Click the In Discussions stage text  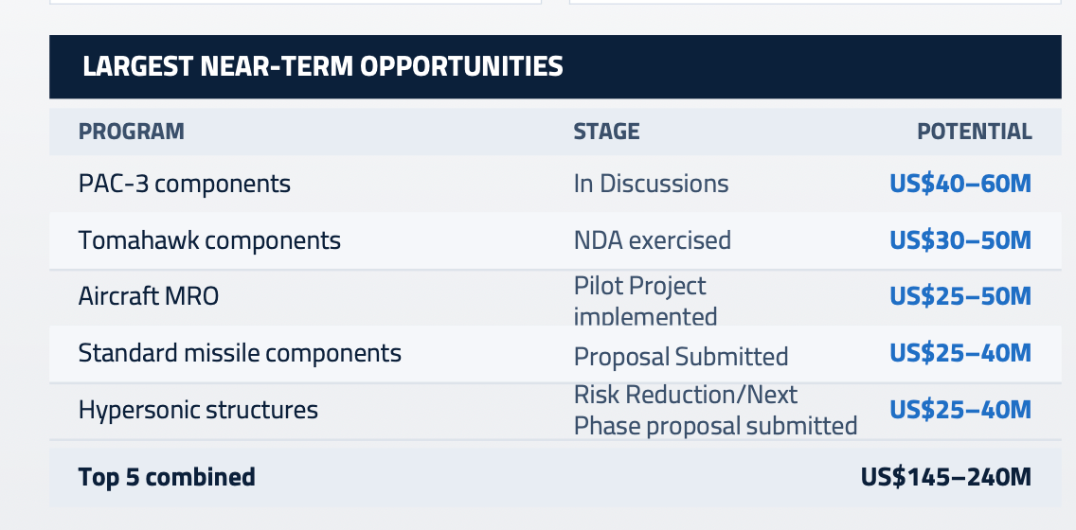point(652,184)
